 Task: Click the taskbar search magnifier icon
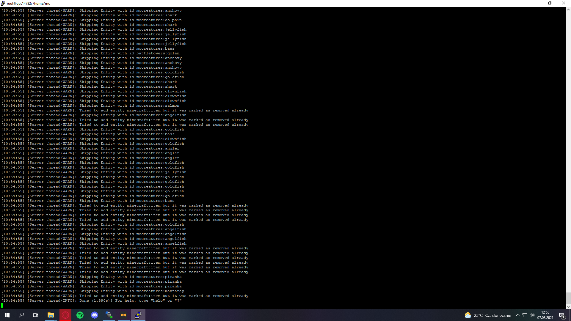[21, 315]
